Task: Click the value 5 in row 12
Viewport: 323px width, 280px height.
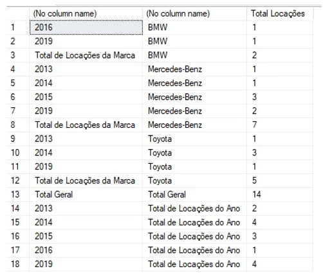Action: (x=280, y=180)
